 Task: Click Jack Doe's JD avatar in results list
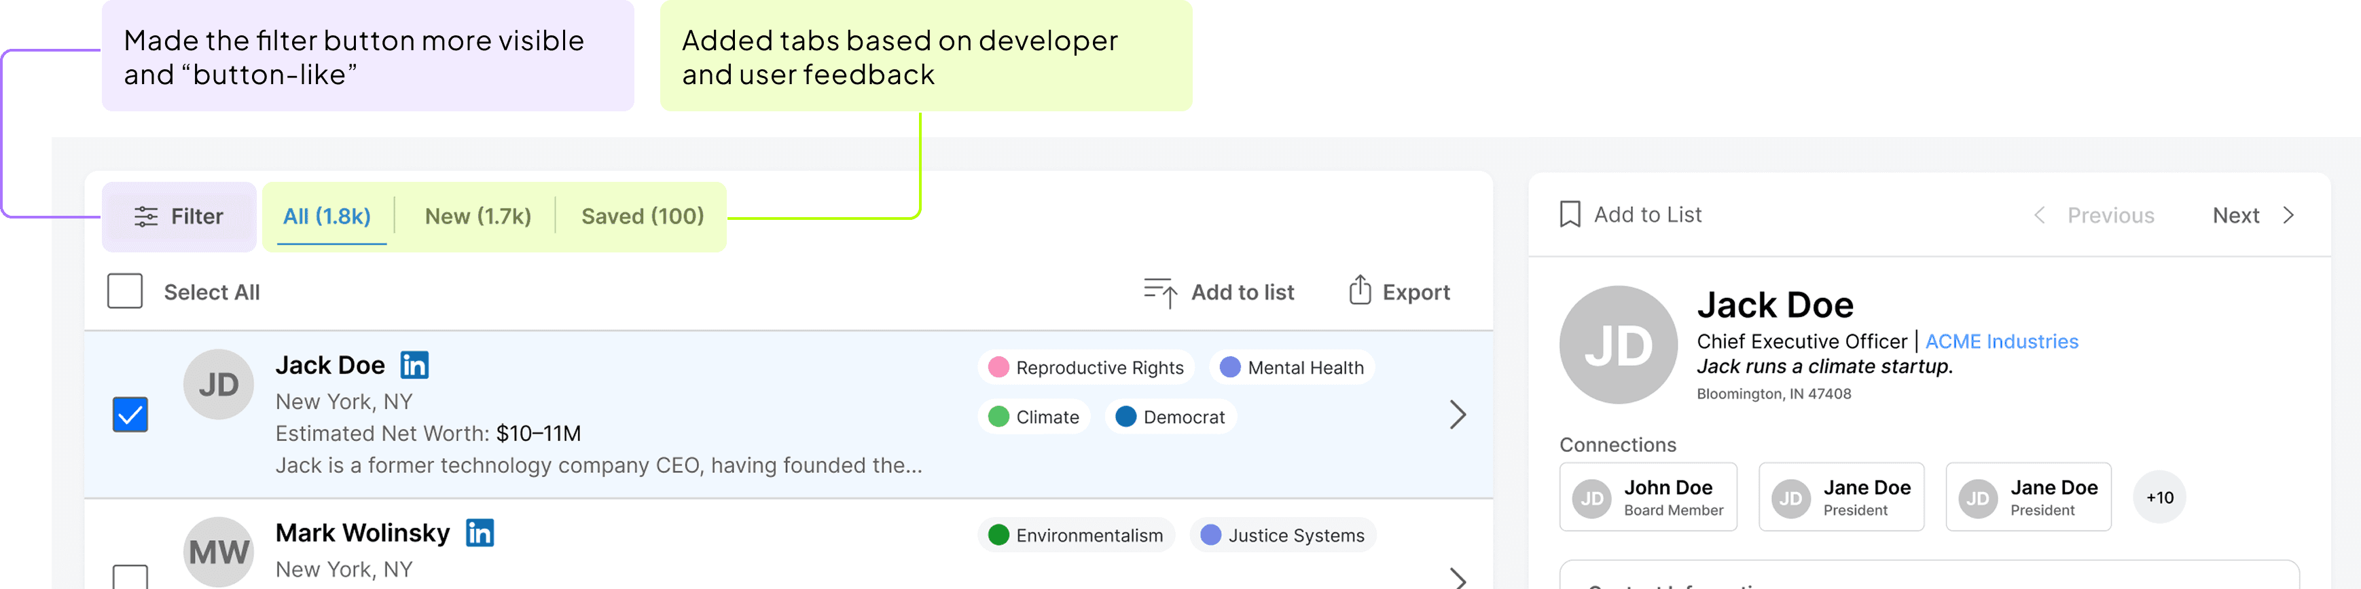(218, 385)
